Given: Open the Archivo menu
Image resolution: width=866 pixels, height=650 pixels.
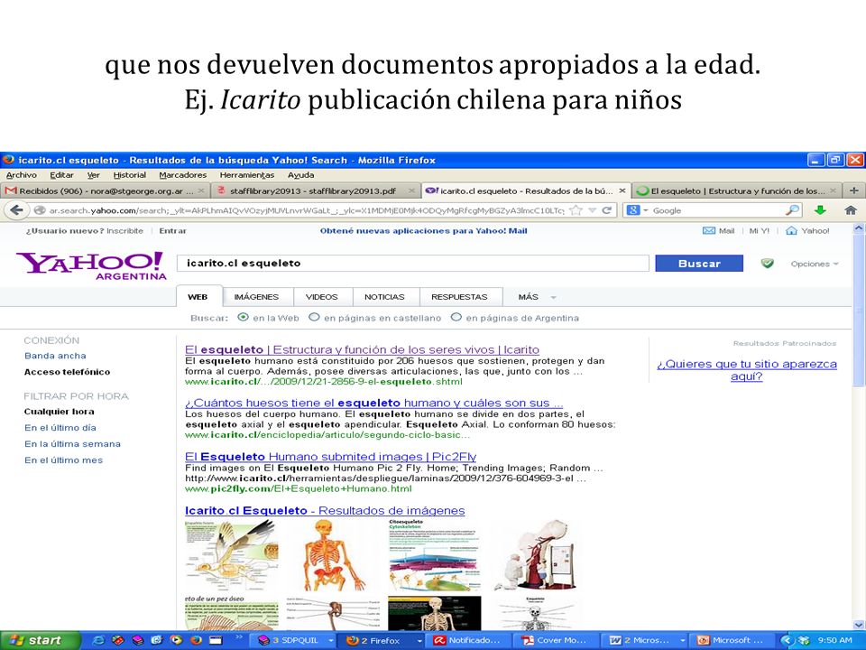Looking at the screenshot, I should pos(22,174).
